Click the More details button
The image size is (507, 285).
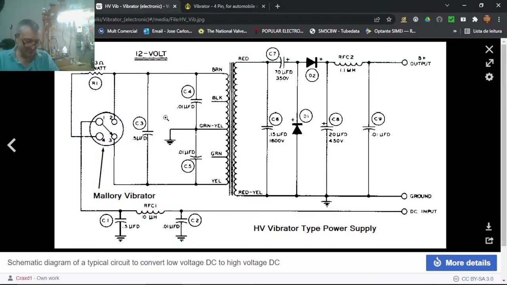pyautogui.click(x=461, y=263)
